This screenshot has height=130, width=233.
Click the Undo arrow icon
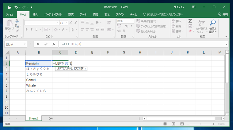coord(16,7)
